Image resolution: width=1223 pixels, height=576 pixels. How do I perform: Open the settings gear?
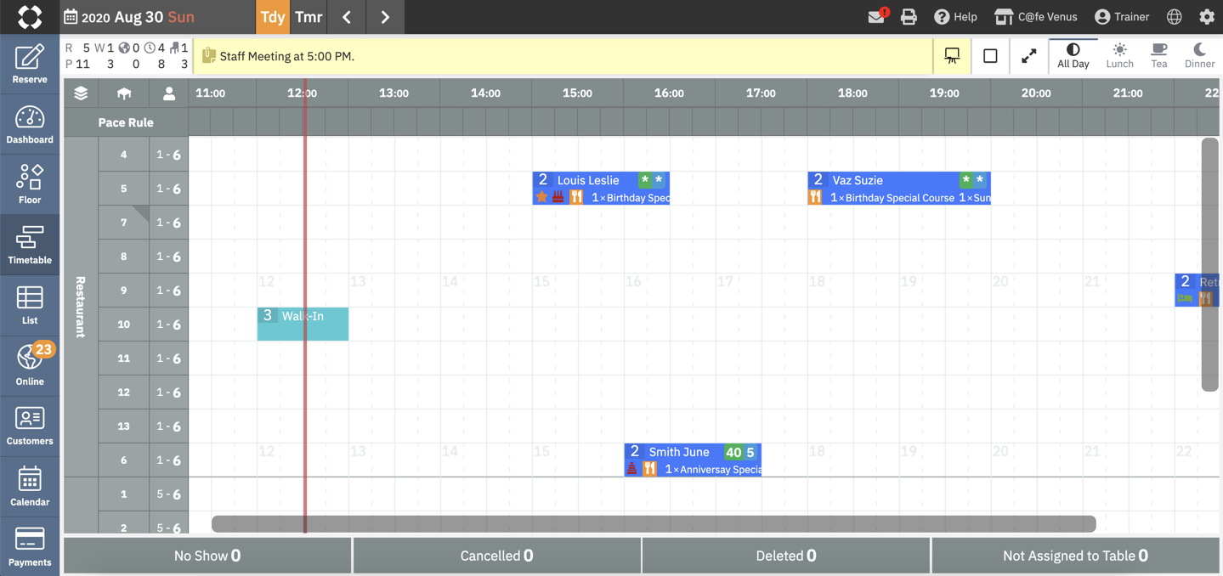[1207, 17]
